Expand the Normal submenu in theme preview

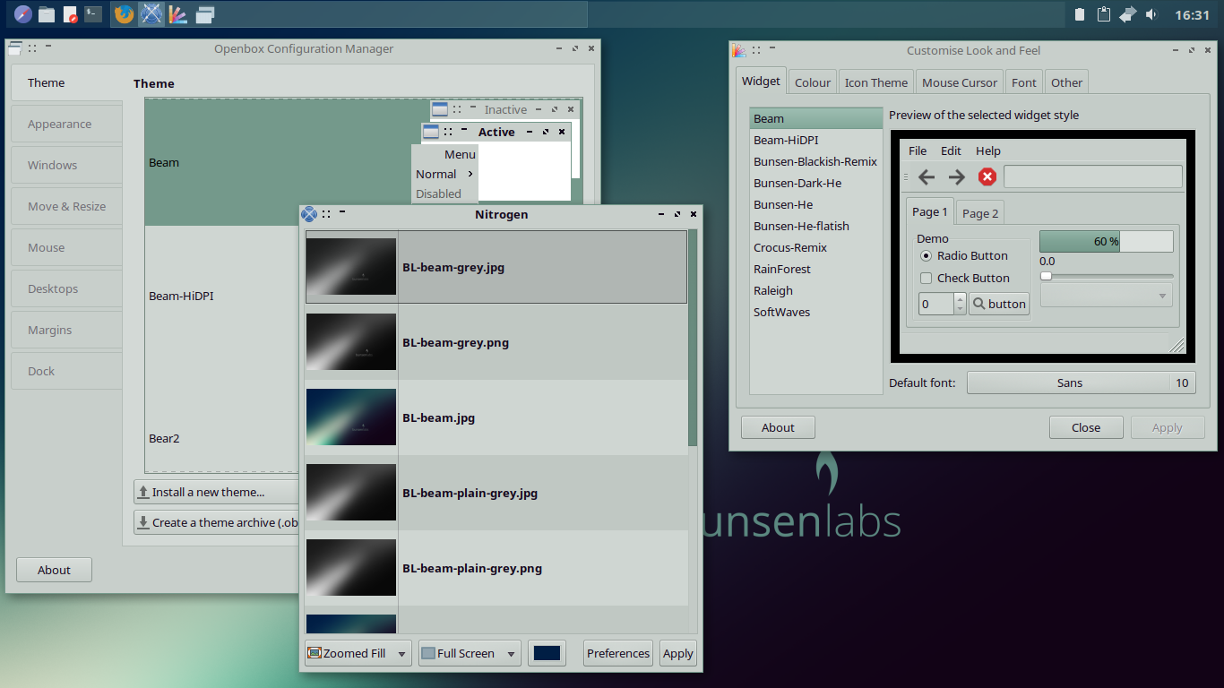click(x=444, y=174)
